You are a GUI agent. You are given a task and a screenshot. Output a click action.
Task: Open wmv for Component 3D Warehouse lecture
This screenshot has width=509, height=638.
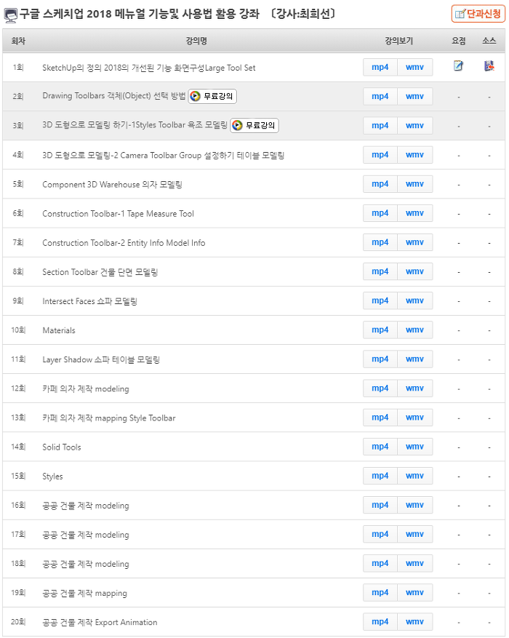(x=414, y=184)
